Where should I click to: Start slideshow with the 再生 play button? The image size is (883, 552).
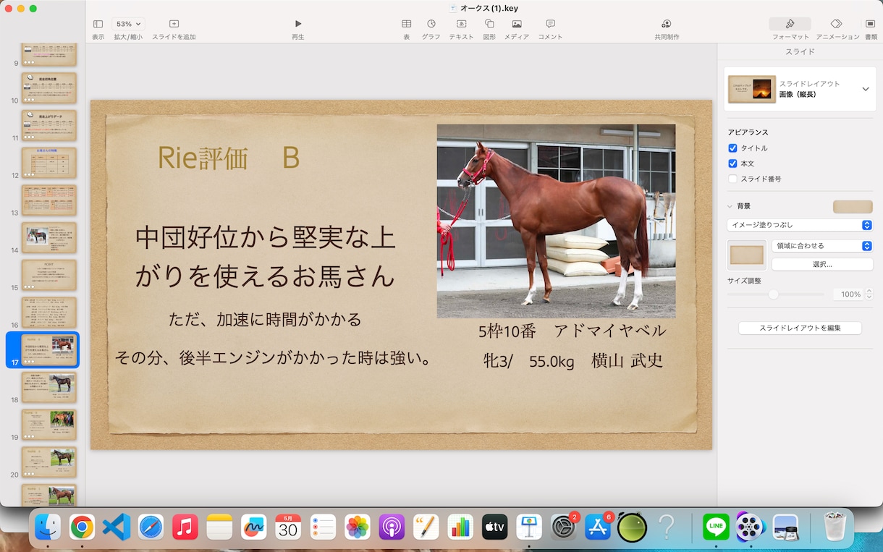pyautogui.click(x=298, y=24)
